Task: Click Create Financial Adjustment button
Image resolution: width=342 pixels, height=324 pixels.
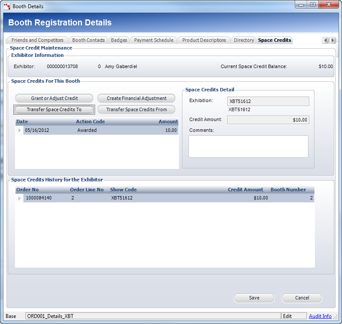Action: click(x=136, y=98)
